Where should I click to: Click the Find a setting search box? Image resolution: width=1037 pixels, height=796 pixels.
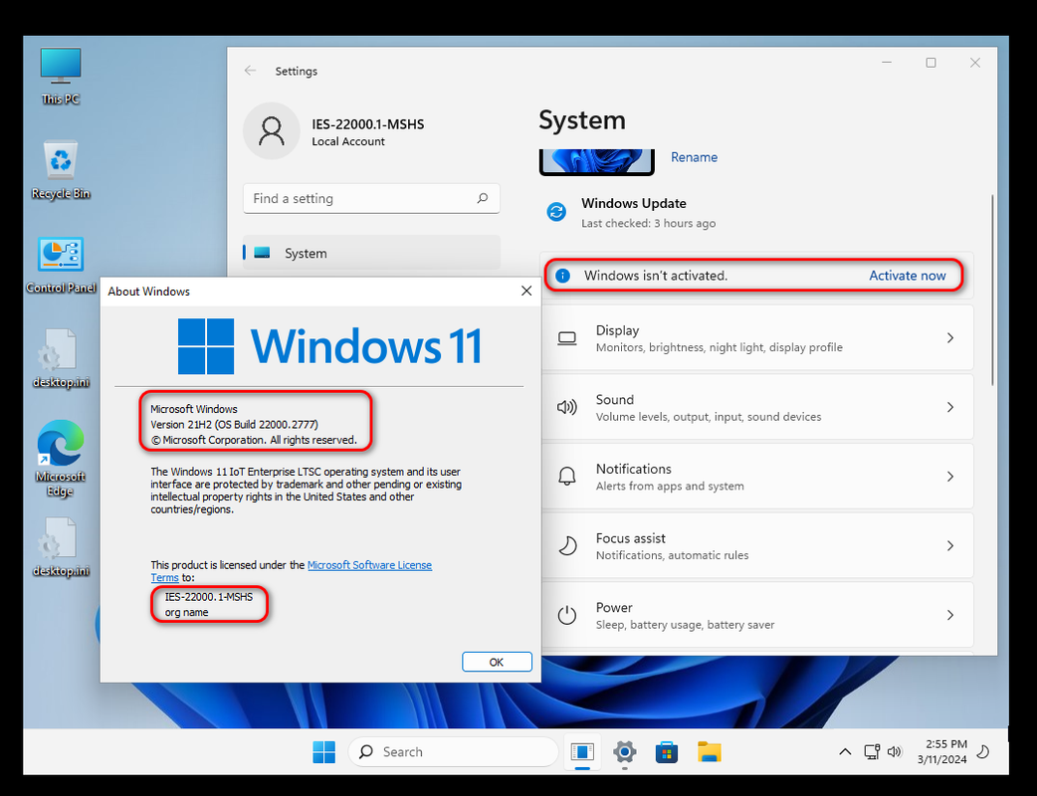371,198
